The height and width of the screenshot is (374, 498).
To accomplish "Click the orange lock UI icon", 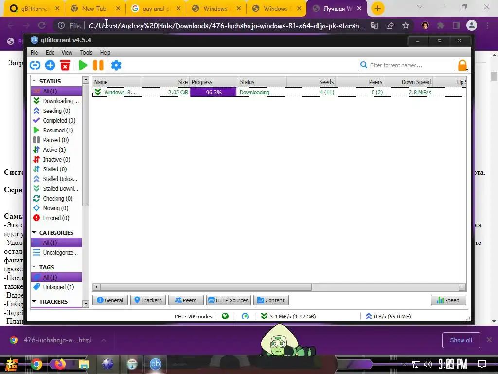I will pyautogui.click(x=462, y=65).
